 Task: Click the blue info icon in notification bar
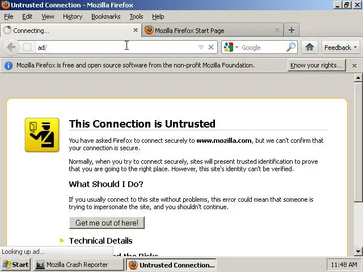(x=9, y=66)
